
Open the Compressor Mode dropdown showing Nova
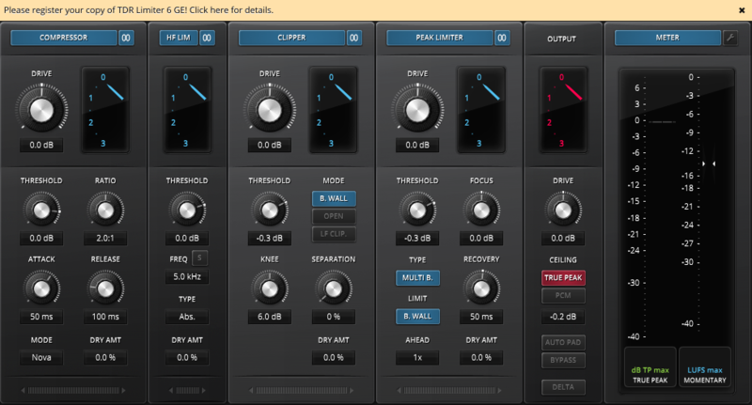tap(41, 357)
